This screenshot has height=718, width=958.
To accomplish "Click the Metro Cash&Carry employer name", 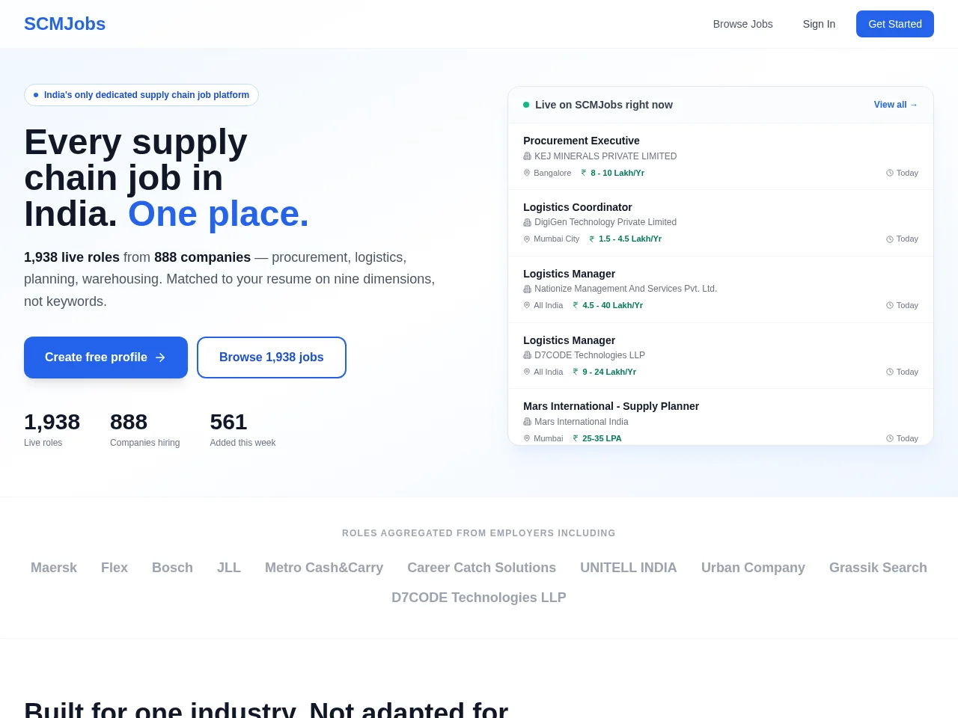I will (324, 568).
